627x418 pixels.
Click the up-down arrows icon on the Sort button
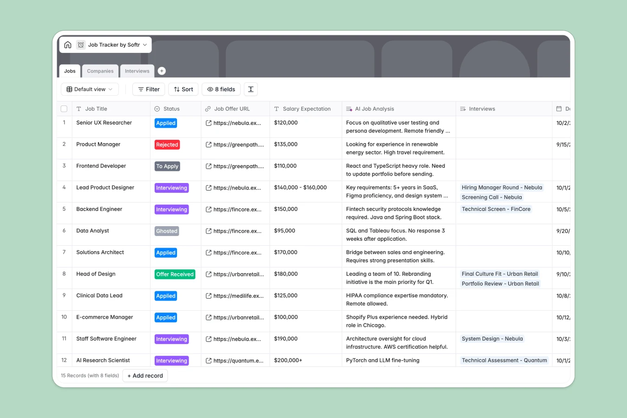[175, 89]
